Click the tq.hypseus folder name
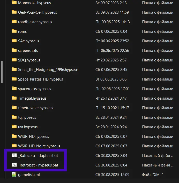Viewport: 179px width, 183px height. pos(27,117)
